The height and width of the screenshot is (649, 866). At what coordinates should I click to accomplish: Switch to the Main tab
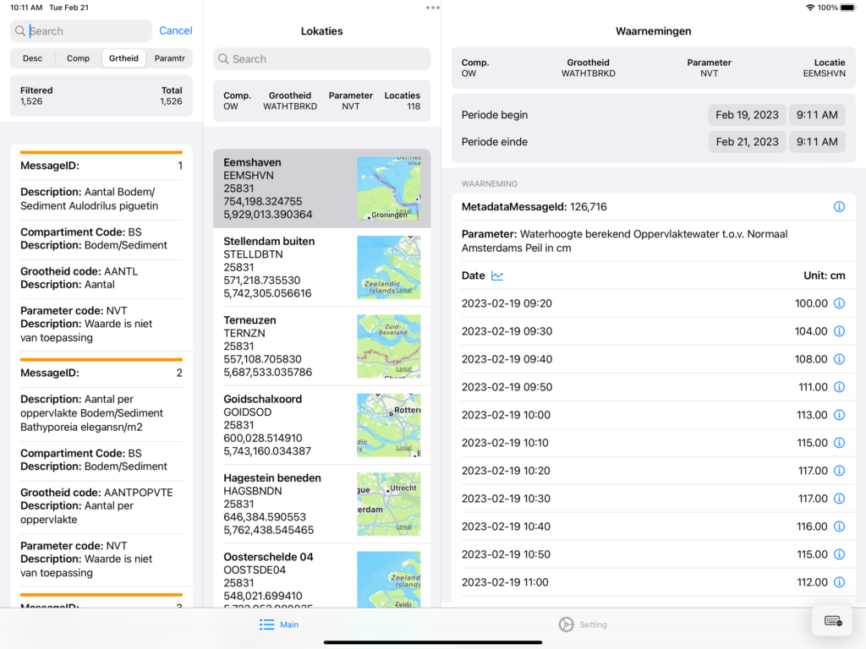coord(279,624)
